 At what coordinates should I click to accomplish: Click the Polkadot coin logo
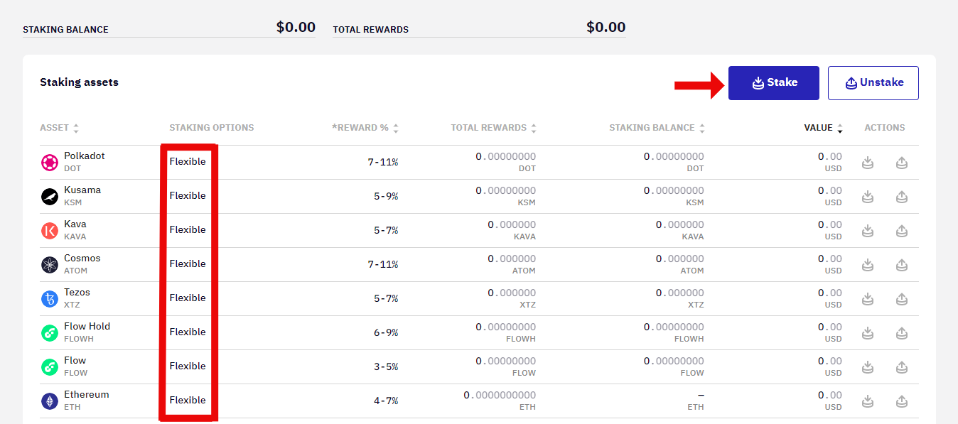click(50, 163)
